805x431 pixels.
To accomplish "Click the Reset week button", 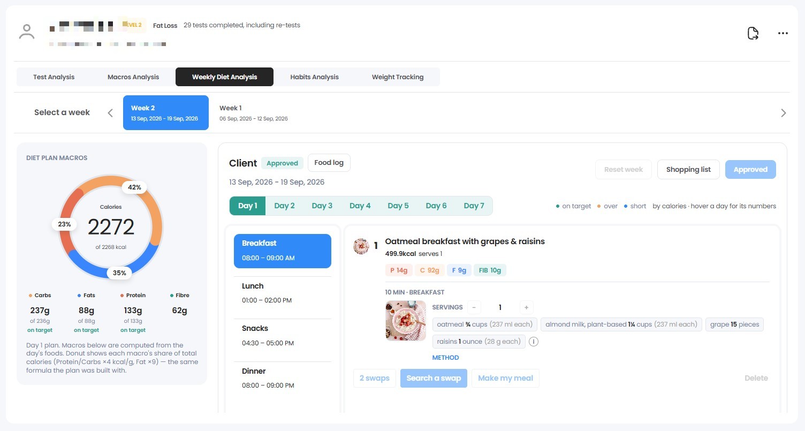I will (x=623, y=169).
